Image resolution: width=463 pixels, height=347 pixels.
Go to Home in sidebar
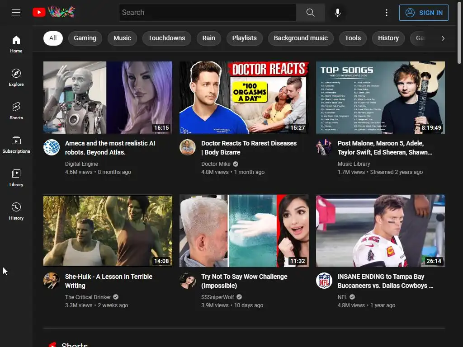[16, 44]
